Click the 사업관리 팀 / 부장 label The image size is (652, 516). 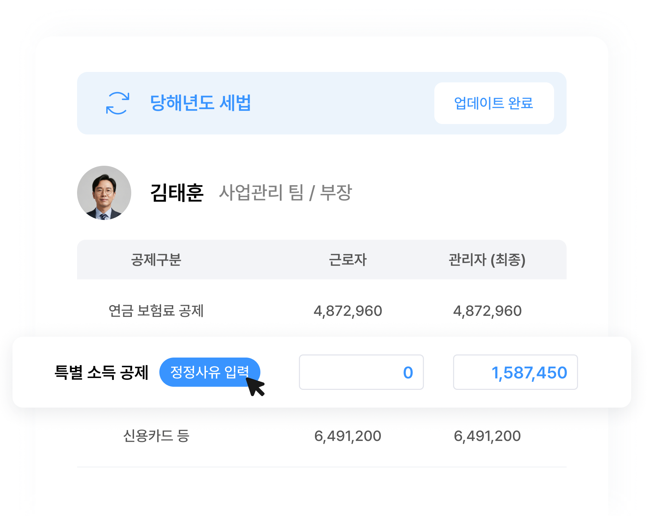tap(285, 193)
